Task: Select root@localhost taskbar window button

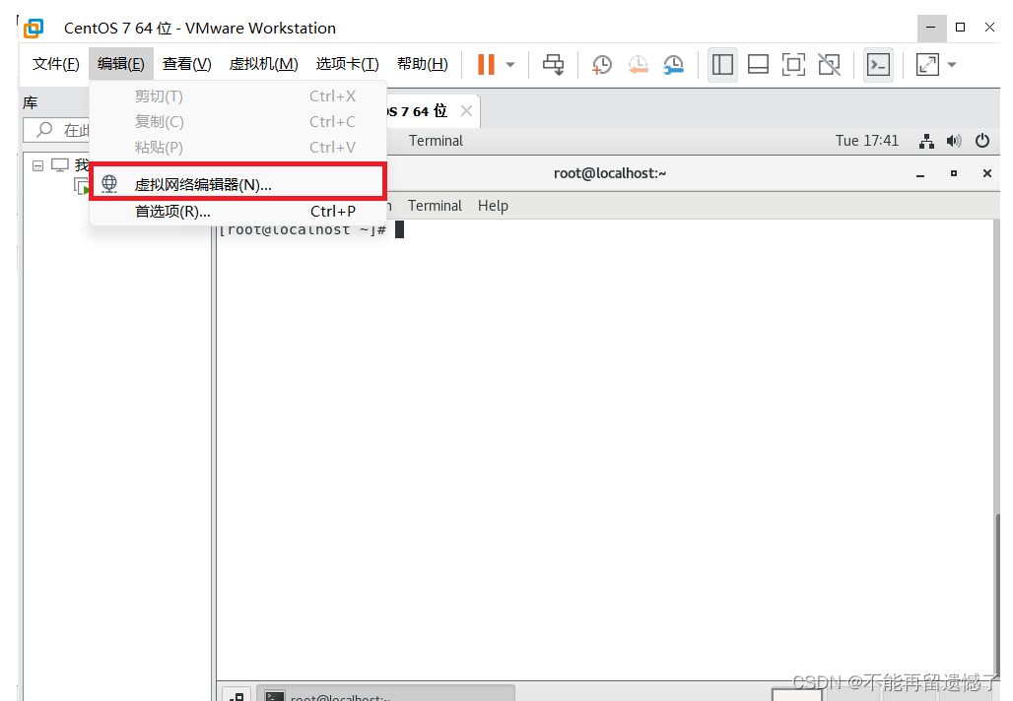Action: [x=386, y=694]
